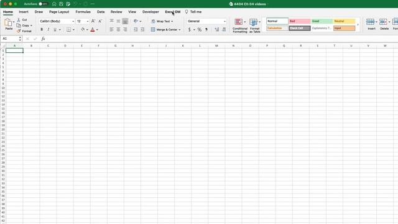The height and width of the screenshot is (224, 398).
Task: Click the Decrease Indent icon
Action: [136, 30]
